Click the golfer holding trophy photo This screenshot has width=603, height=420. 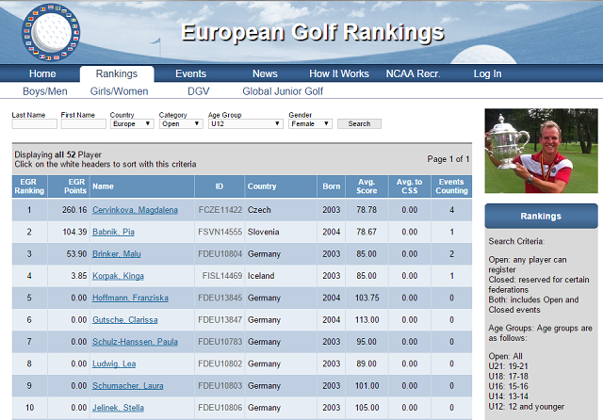pos(541,151)
